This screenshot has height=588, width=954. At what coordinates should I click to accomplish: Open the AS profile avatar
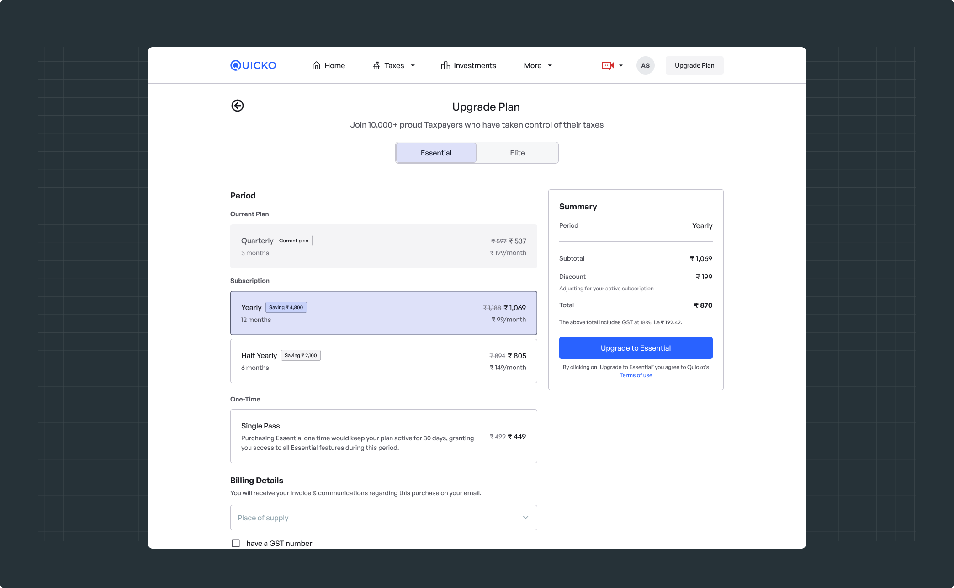645,65
